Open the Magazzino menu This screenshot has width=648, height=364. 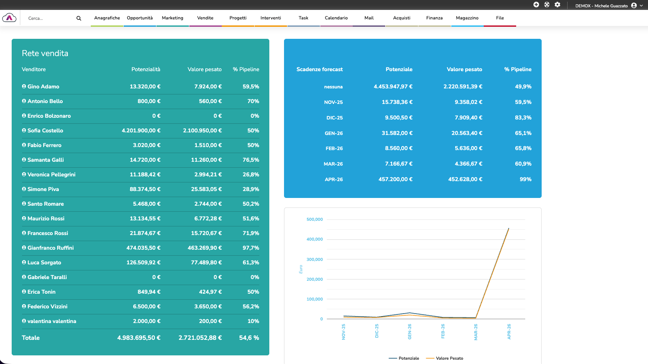pos(467,18)
